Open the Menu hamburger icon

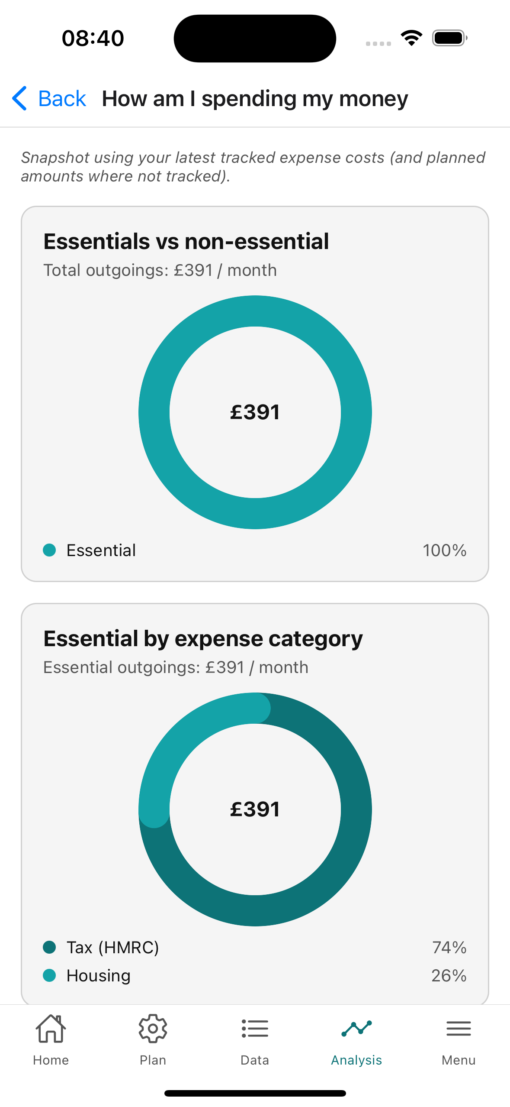pyautogui.click(x=458, y=1029)
